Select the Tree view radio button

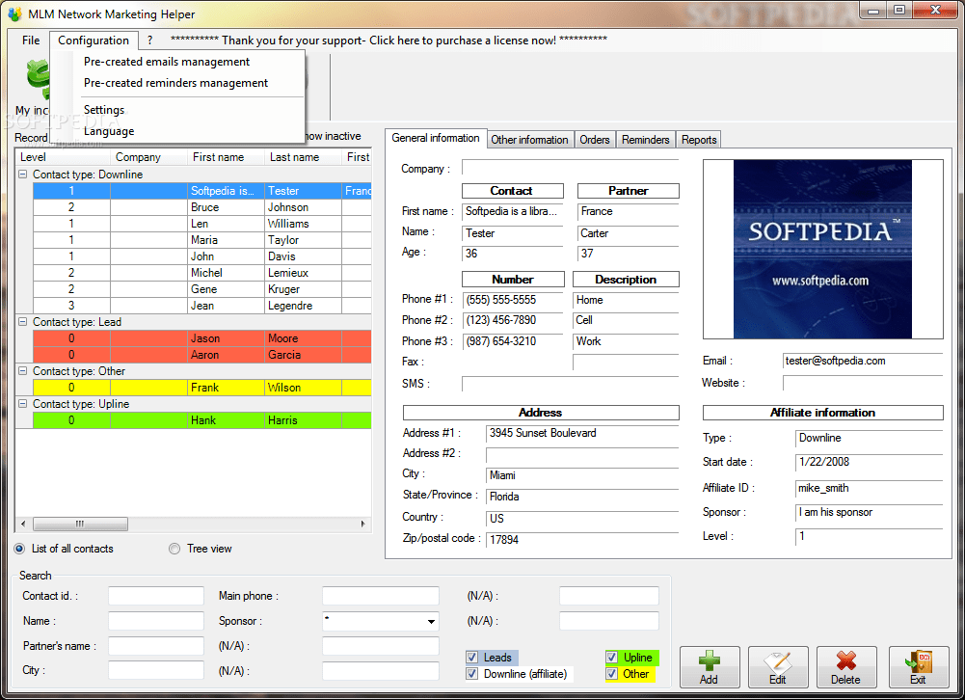click(x=174, y=548)
